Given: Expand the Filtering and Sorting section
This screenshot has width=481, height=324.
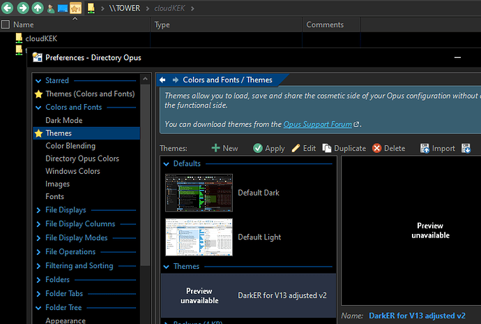Looking at the screenshot, I should [x=38, y=266].
